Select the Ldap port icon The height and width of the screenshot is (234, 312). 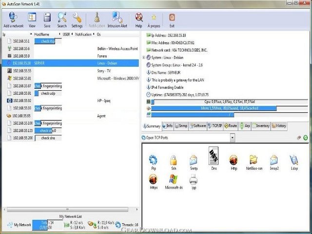tap(294, 162)
